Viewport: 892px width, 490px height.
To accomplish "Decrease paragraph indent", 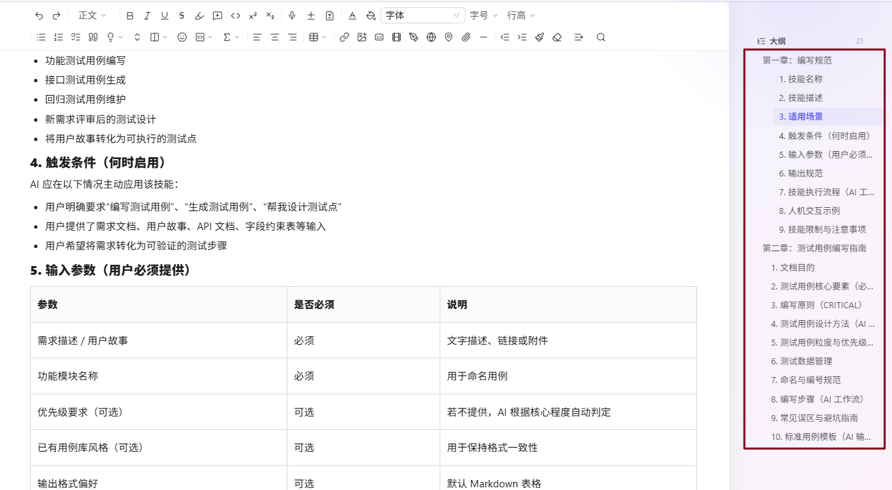I will [504, 37].
